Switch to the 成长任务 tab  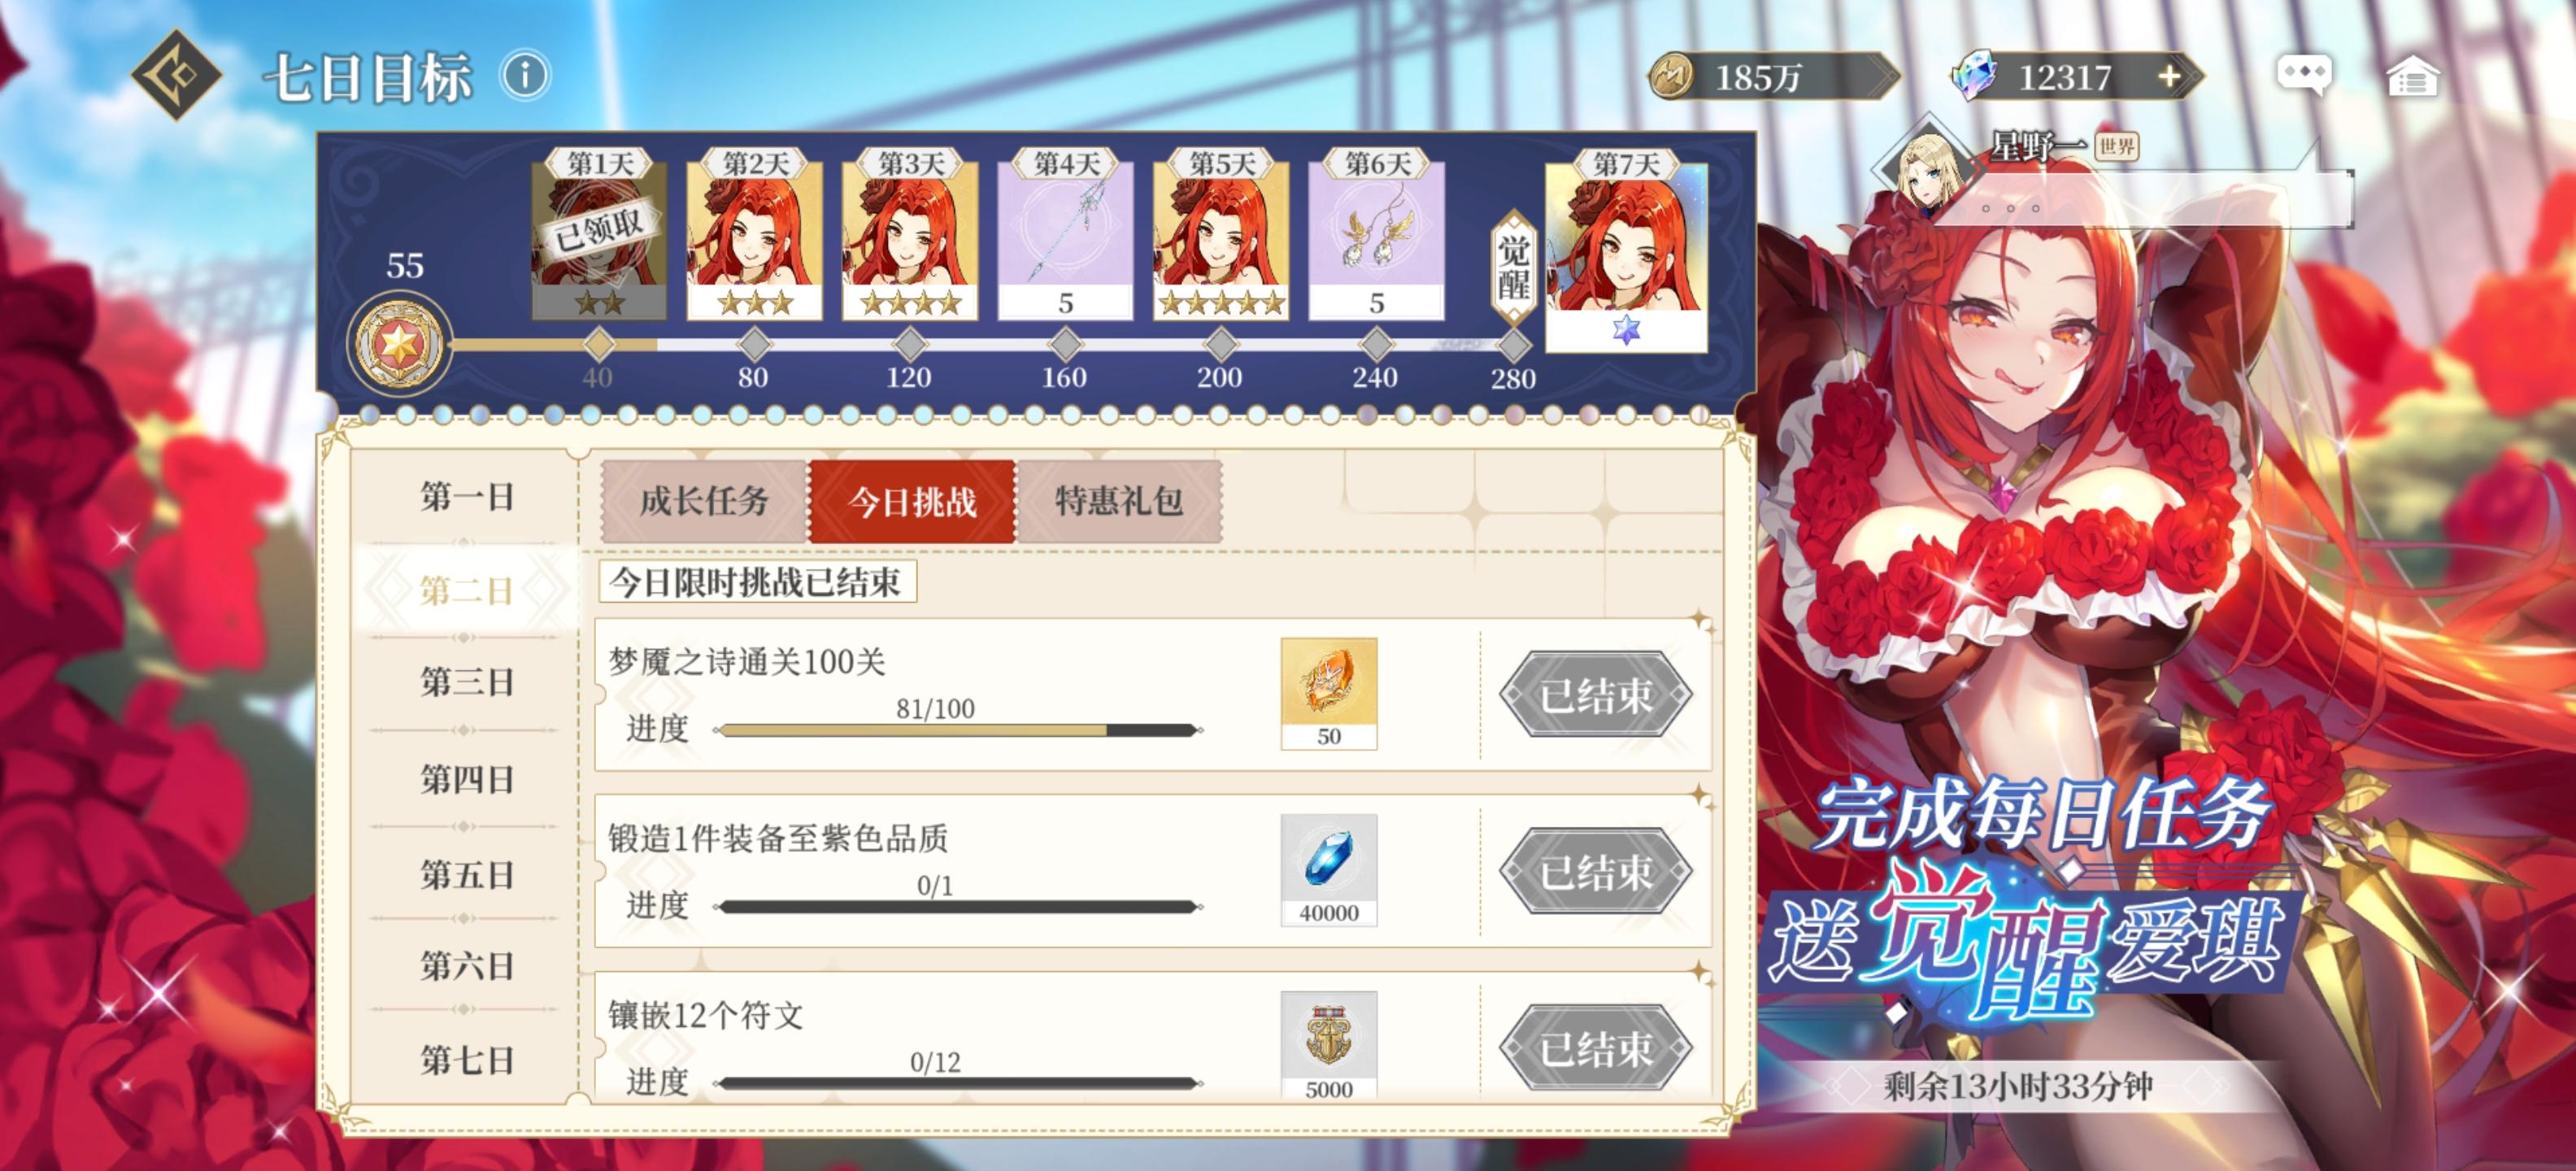click(704, 501)
